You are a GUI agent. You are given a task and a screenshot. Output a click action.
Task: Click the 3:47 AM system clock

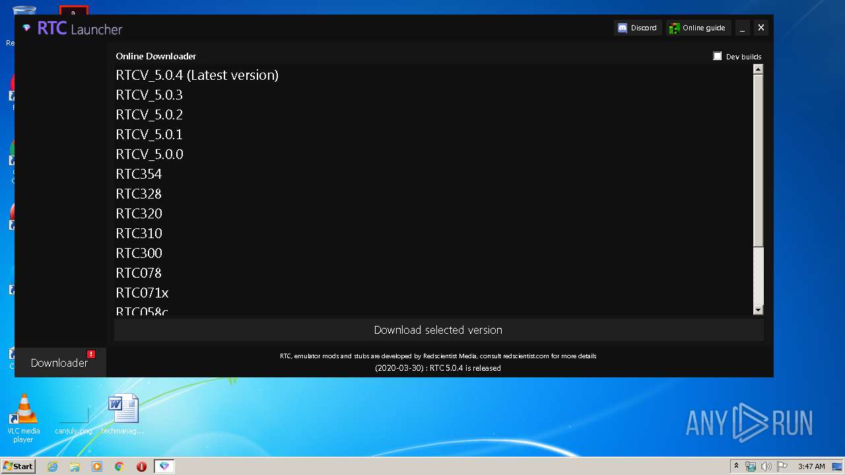point(811,466)
